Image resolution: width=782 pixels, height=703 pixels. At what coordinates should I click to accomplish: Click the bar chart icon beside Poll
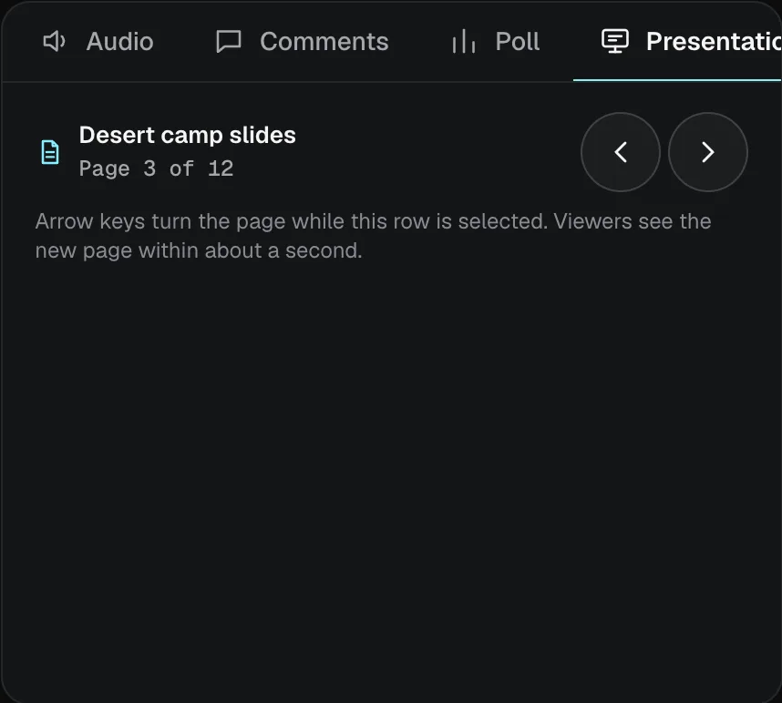pos(464,41)
